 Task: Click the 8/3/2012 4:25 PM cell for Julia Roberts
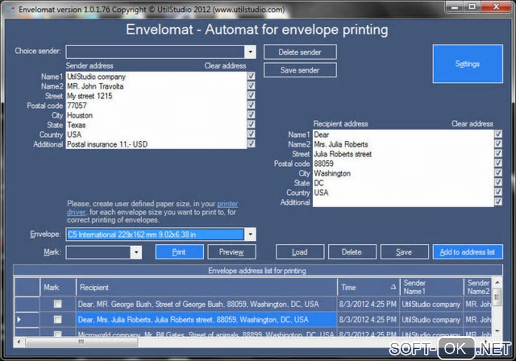pyautogui.click(x=368, y=320)
